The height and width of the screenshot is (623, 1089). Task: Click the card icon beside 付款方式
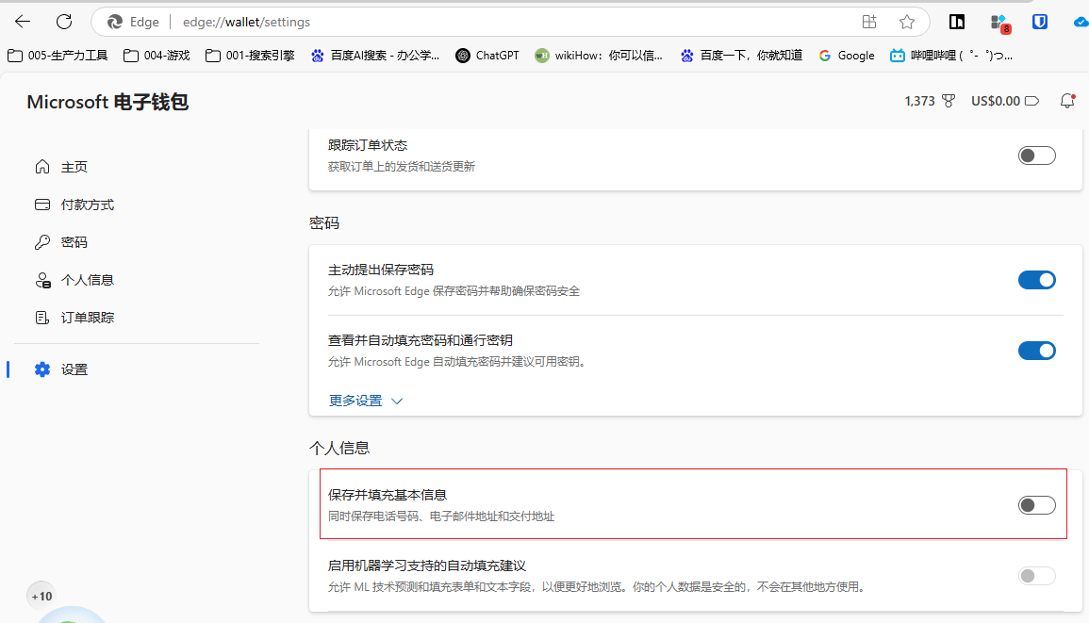(42, 205)
